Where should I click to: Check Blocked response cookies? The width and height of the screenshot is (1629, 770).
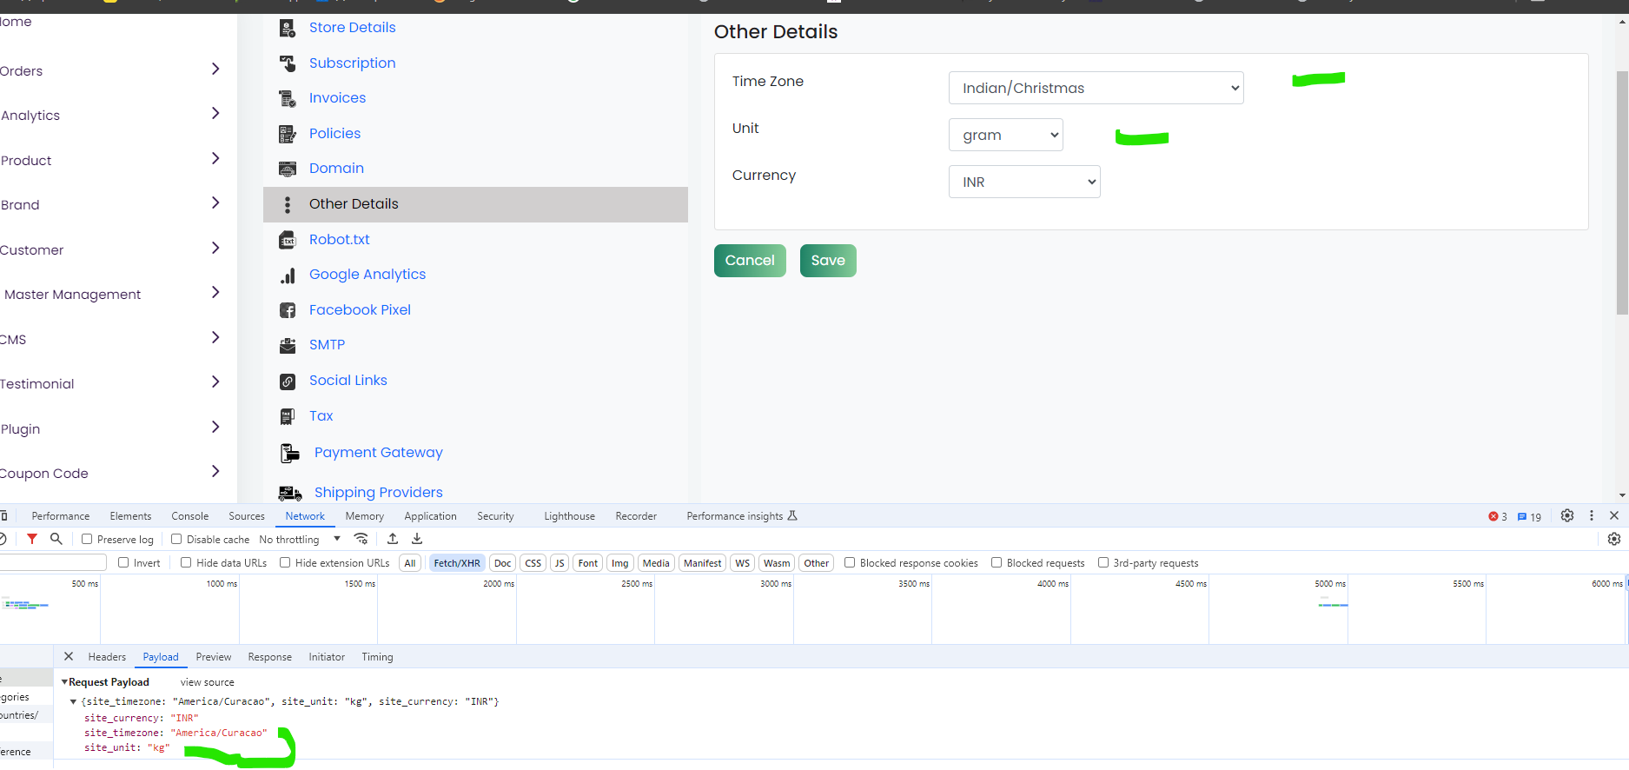point(850,562)
